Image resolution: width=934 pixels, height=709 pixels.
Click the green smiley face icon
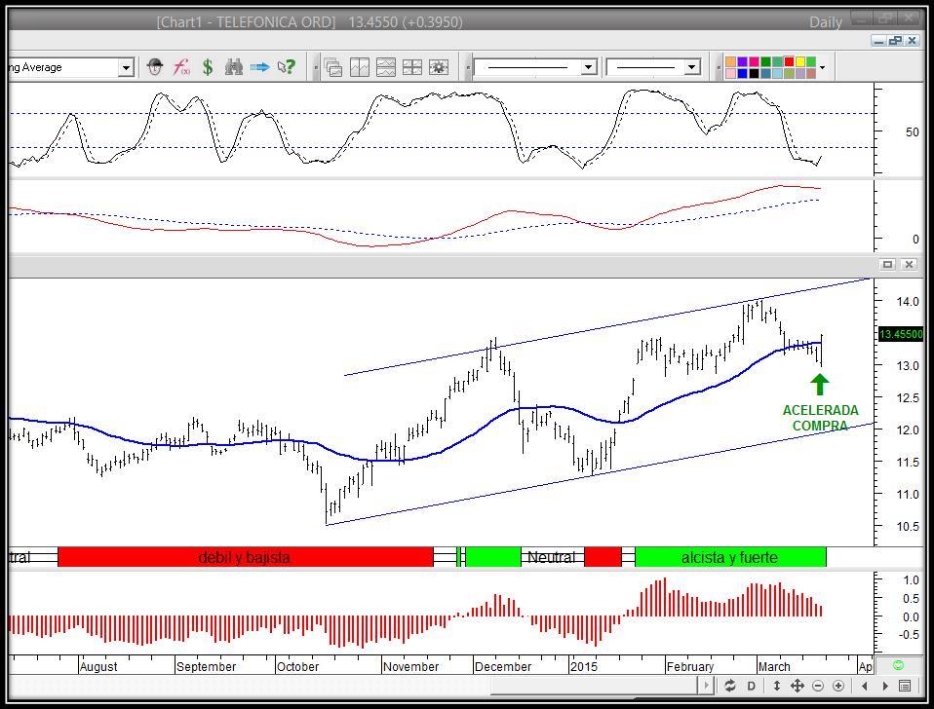tap(898, 665)
